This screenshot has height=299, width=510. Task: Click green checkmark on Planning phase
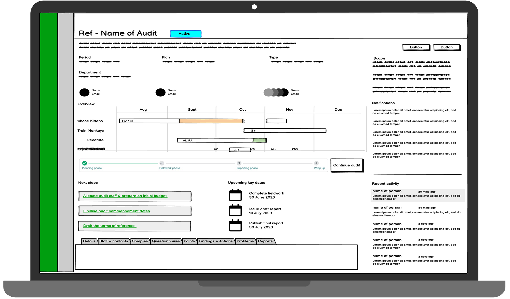(x=85, y=163)
